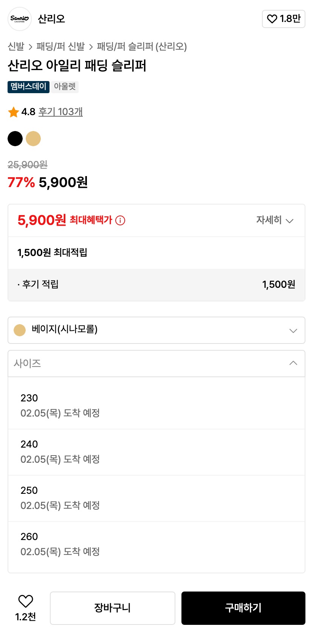
Task: Click the 구매하기 buy button
Action: click(x=243, y=608)
